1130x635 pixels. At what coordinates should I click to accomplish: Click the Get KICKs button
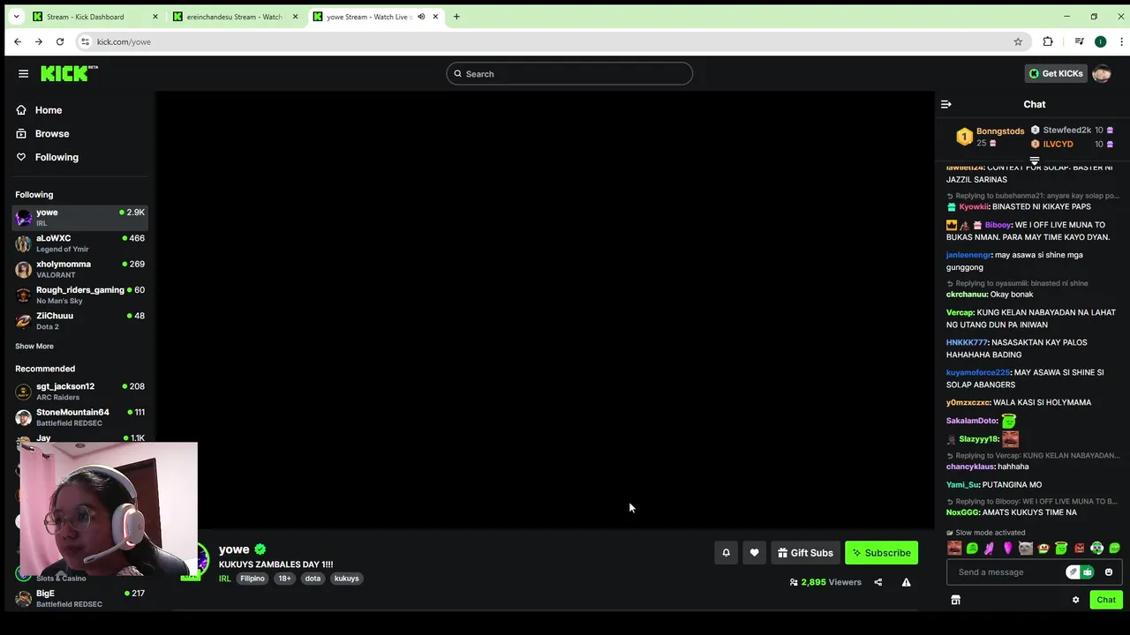point(1056,74)
